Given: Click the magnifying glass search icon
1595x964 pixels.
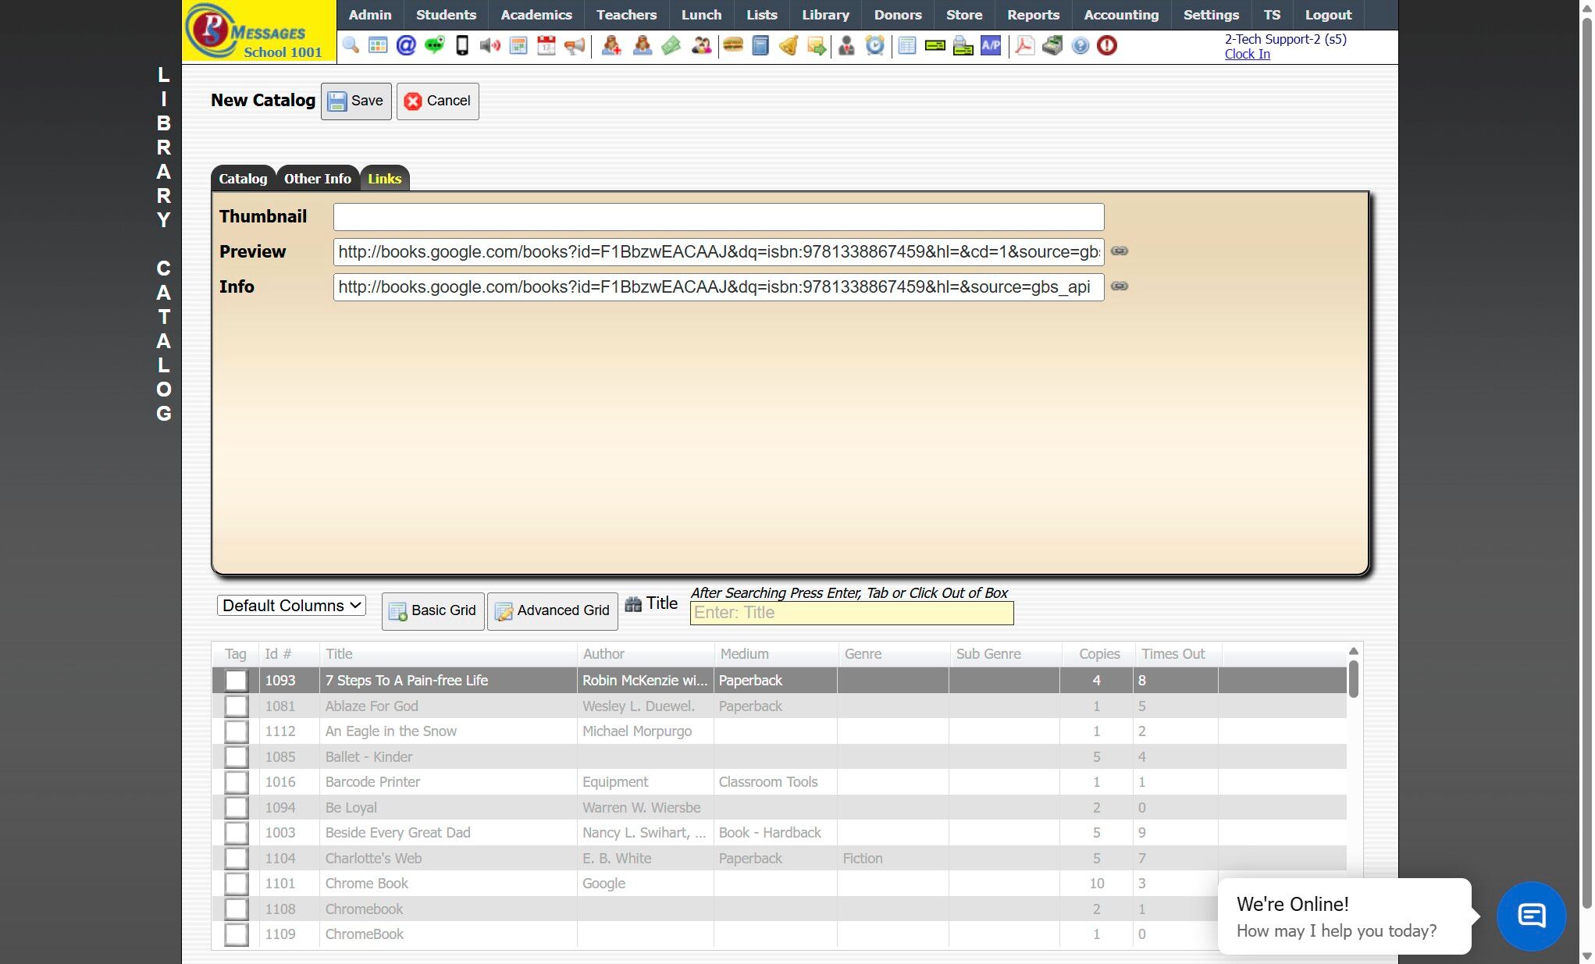Looking at the screenshot, I should tap(351, 45).
